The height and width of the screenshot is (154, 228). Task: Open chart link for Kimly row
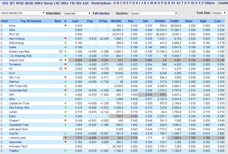point(2,26)
